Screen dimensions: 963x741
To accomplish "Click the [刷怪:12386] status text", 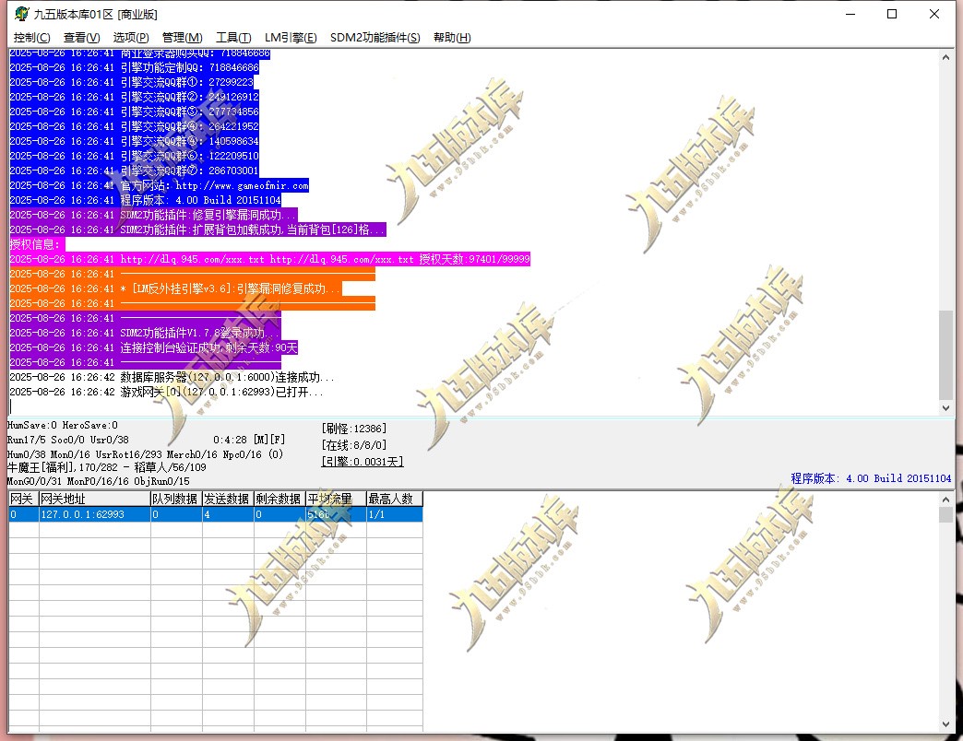I will point(354,429).
